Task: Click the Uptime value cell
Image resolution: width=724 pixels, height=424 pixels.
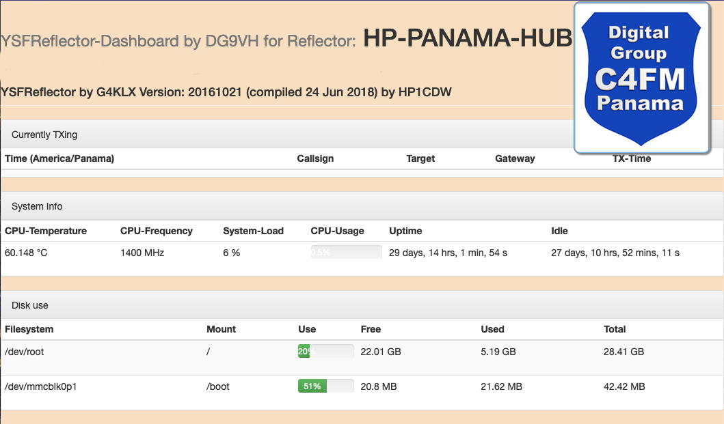Action: (448, 253)
